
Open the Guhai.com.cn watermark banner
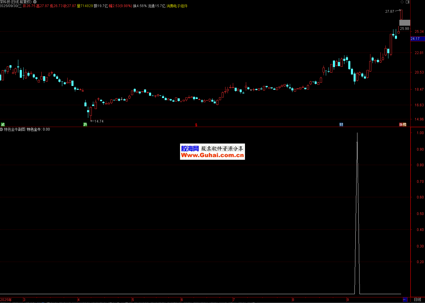click(x=212, y=152)
